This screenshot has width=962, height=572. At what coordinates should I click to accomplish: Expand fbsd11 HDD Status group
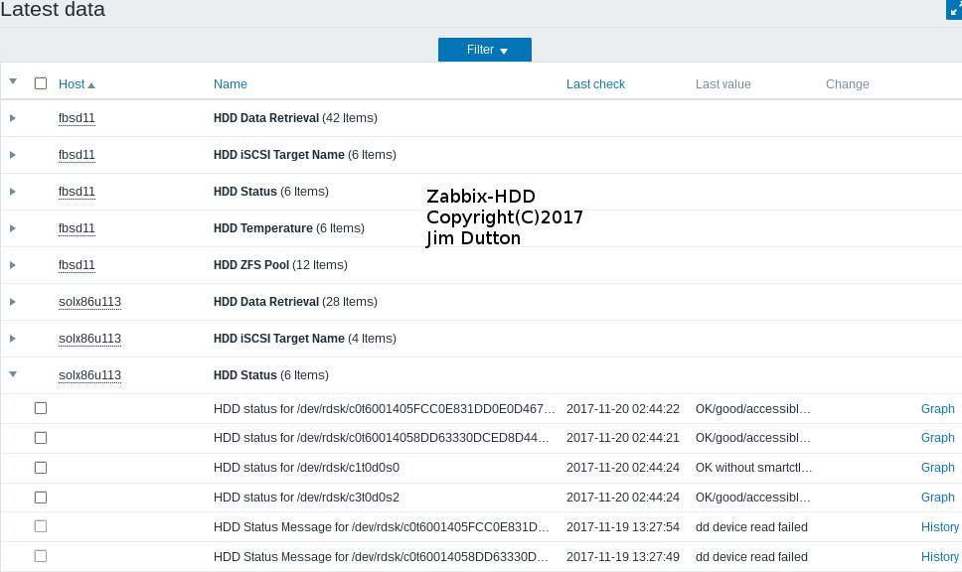click(x=13, y=192)
